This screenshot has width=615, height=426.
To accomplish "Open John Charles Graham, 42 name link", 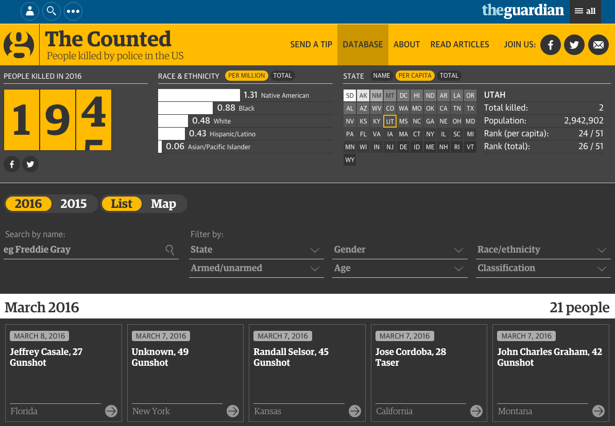I will pos(550,352).
